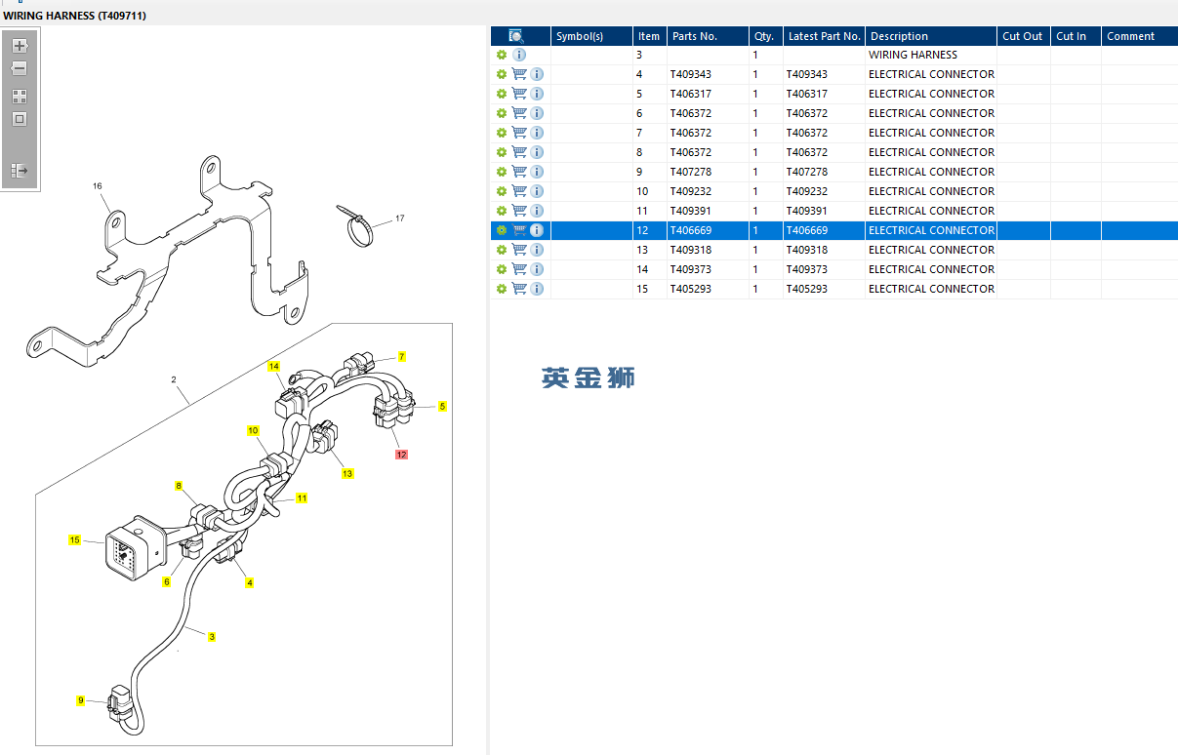Select callout 14 on the diagram
The image size is (1178, 755).
[274, 367]
